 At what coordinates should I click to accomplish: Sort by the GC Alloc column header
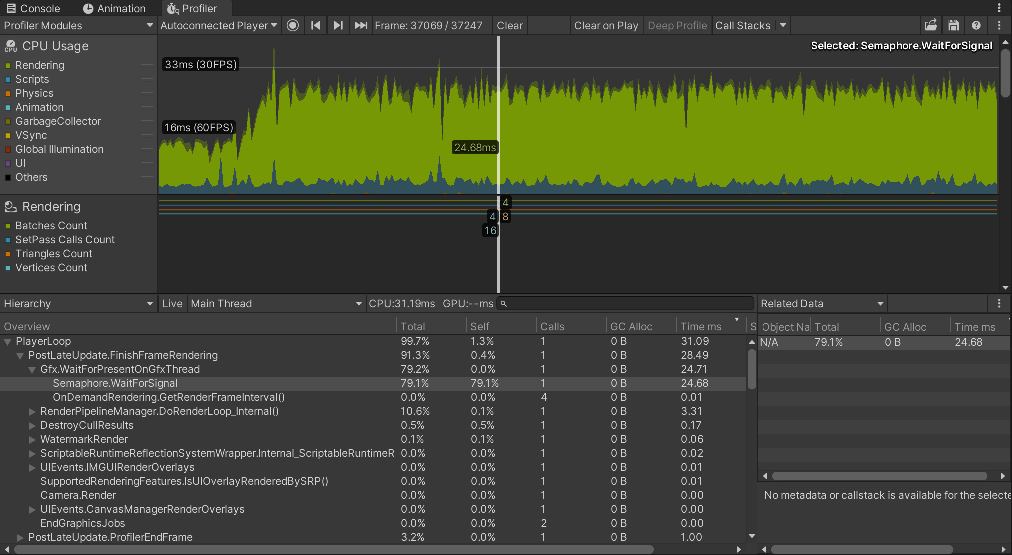click(641, 326)
